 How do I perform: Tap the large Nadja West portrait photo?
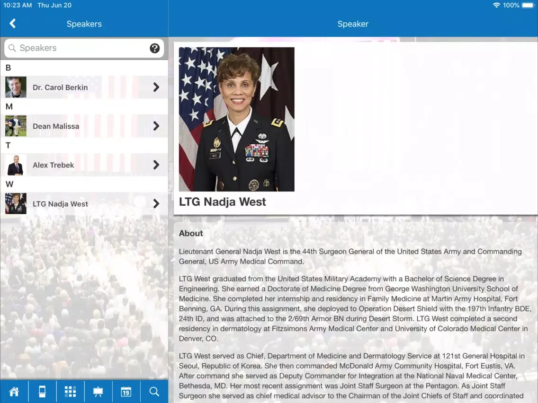point(236,119)
